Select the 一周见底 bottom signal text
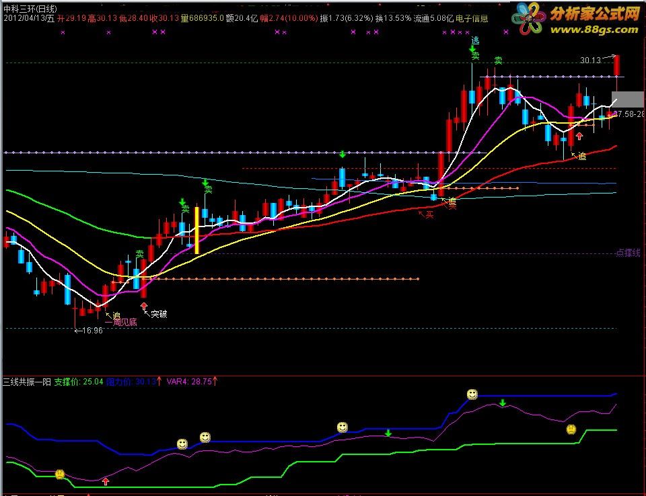The width and height of the screenshot is (646, 496). (120, 323)
